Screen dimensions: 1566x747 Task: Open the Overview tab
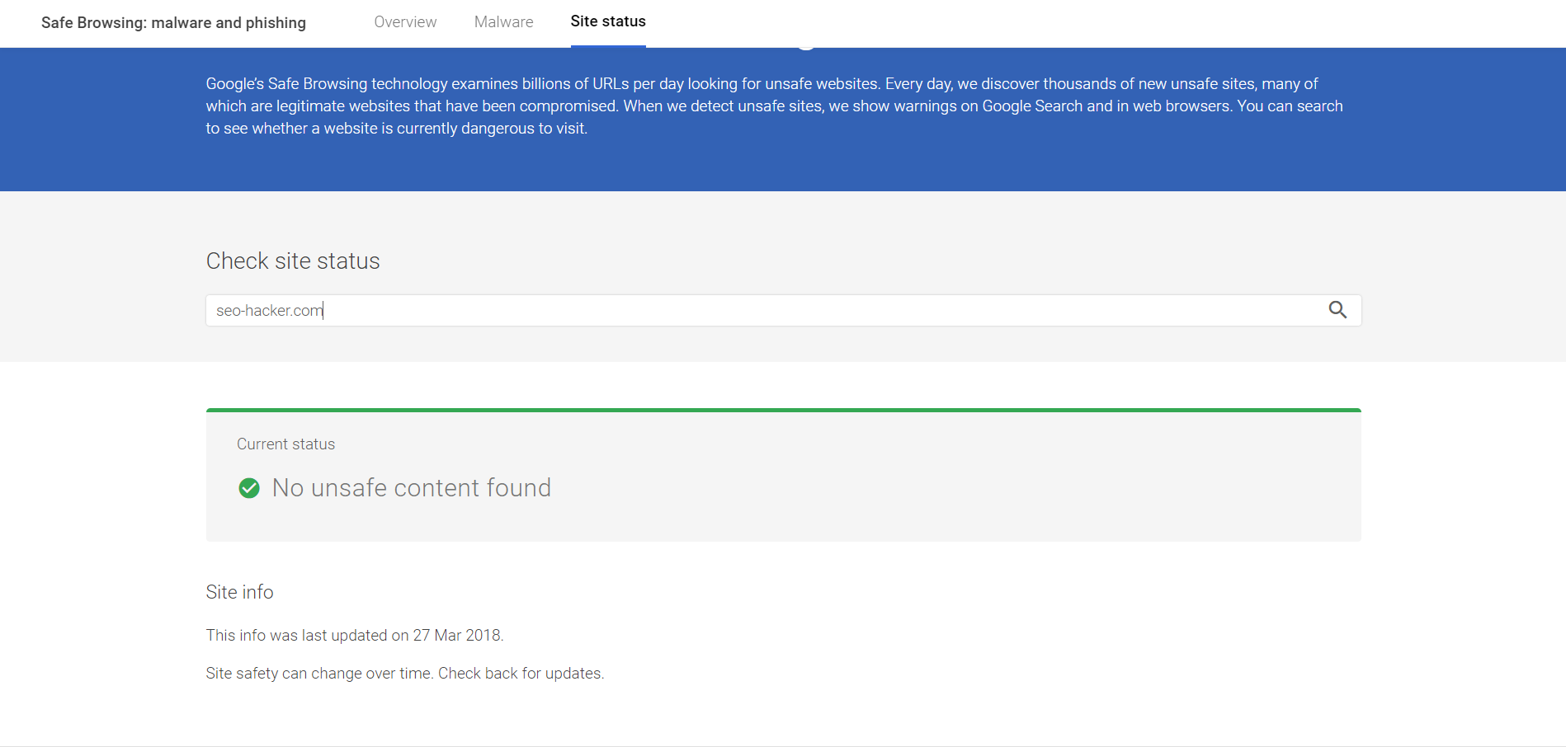[405, 22]
